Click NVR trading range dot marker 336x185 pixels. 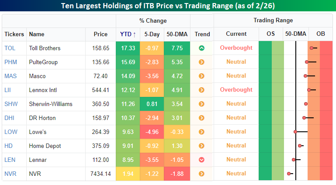[x=289, y=174]
